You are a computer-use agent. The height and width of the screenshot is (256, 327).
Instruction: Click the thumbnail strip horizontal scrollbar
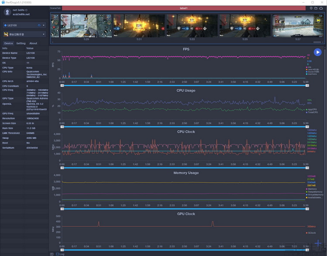(x=317, y=42)
